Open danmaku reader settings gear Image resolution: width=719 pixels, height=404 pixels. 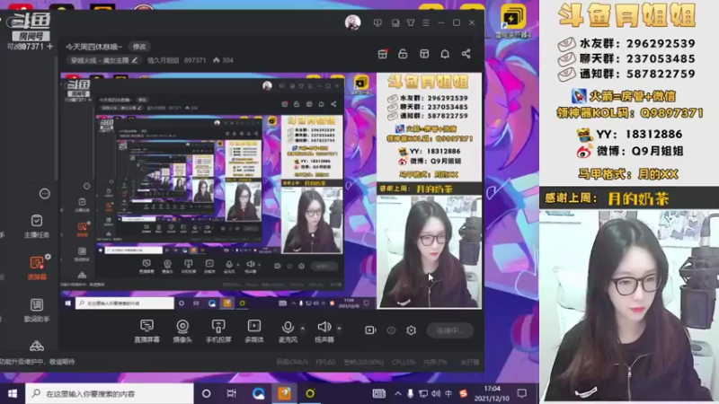49,257
